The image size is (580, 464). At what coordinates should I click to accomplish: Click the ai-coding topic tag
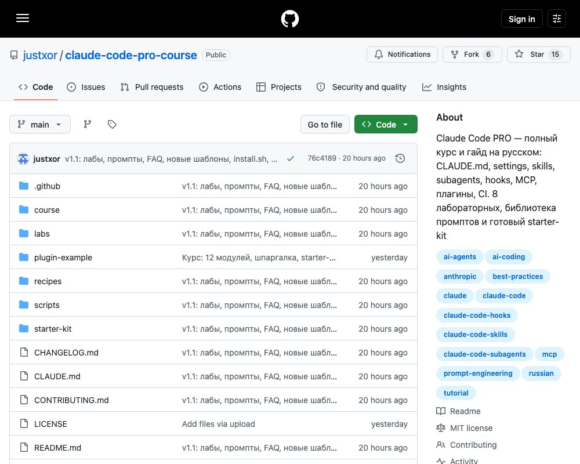click(x=509, y=257)
